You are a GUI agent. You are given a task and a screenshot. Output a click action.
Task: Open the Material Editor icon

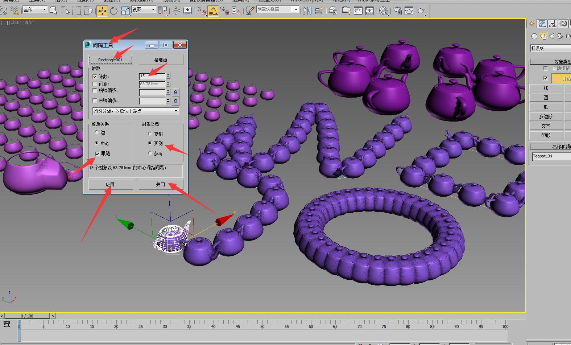point(384,11)
